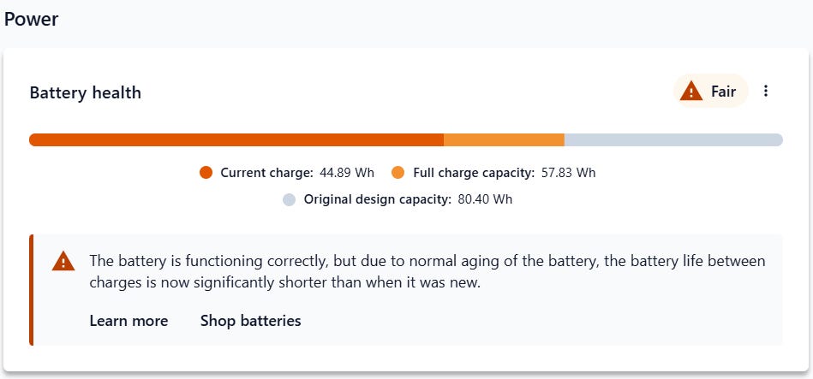Click the warning triangle beside the battery aging message
813x379 pixels.
[63, 262]
